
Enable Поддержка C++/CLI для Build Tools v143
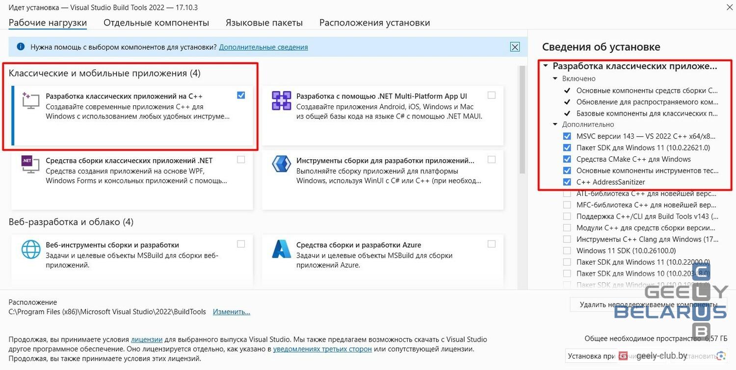click(x=567, y=216)
